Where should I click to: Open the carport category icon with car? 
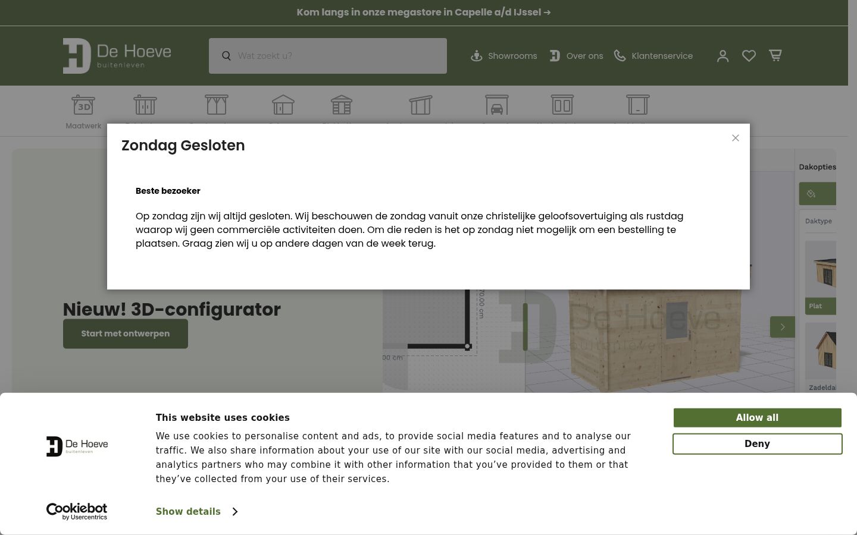click(x=496, y=105)
